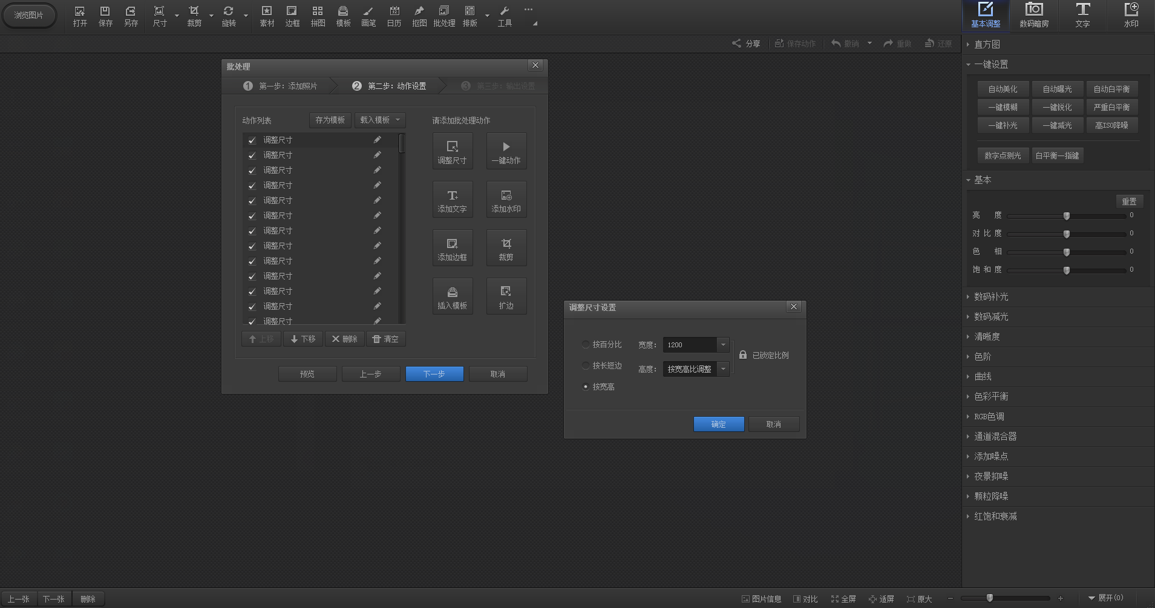Open the 素材 materials tool
Viewport: 1155px width, 608px height.
[x=267, y=16]
